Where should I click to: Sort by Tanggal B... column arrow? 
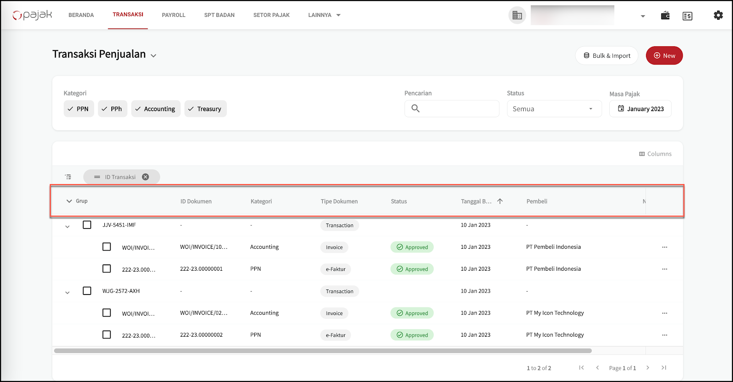pyautogui.click(x=500, y=201)
